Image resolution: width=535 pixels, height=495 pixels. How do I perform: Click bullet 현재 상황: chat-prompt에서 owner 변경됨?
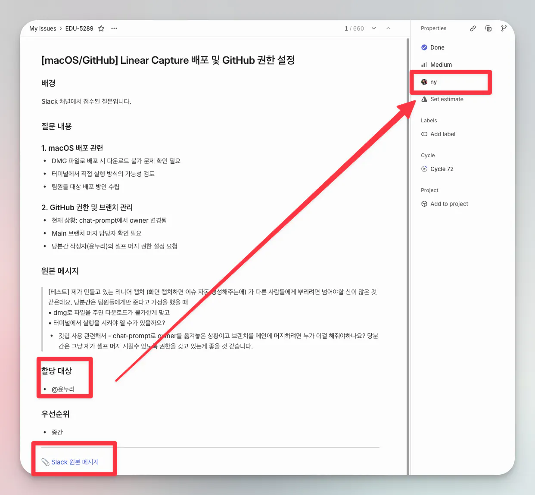109,221
